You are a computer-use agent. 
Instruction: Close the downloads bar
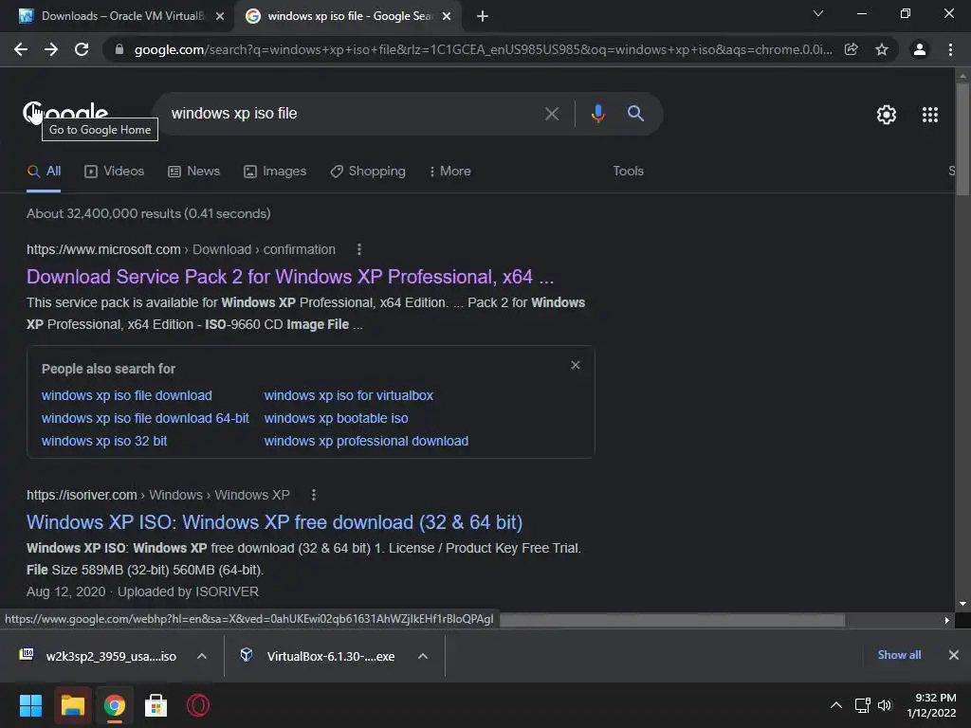pos(954,655)
